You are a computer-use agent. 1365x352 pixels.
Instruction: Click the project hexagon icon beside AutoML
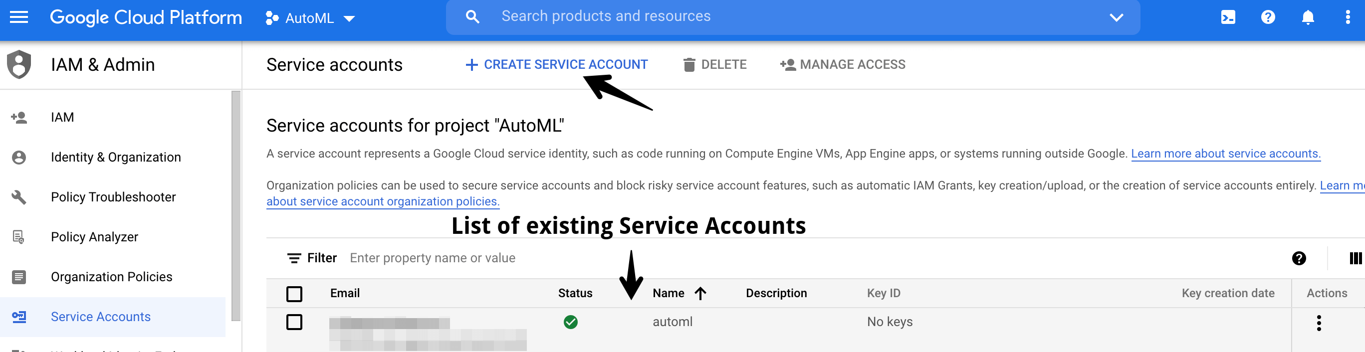point(272,18)
